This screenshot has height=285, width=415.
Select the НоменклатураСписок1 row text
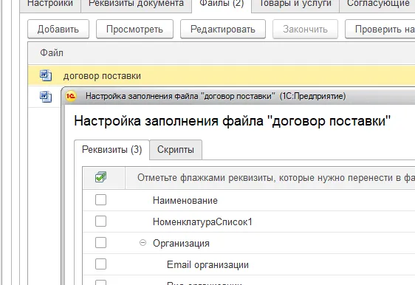tap(202, 222)
